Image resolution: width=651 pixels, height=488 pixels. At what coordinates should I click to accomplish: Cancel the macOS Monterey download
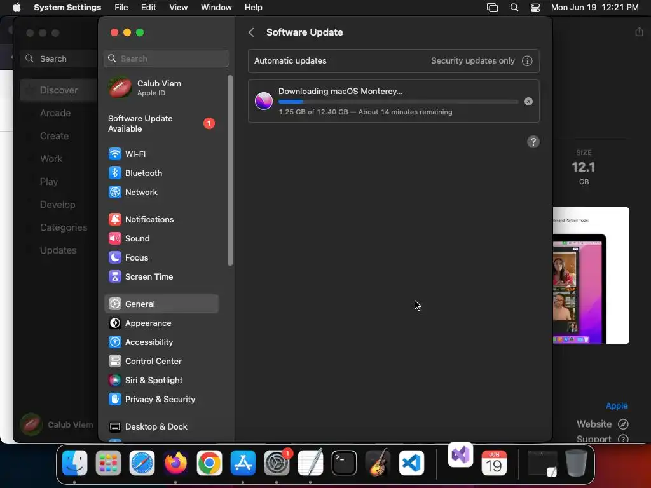coord(528,101)
